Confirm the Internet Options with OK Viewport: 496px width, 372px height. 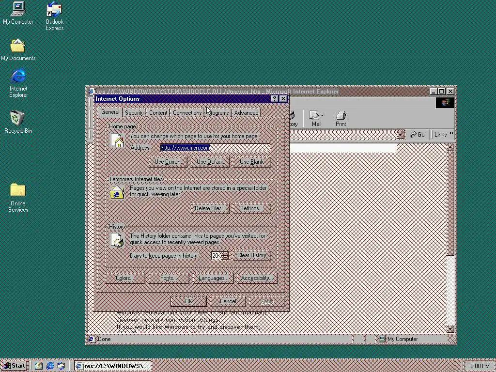click(x=188, y=301)
